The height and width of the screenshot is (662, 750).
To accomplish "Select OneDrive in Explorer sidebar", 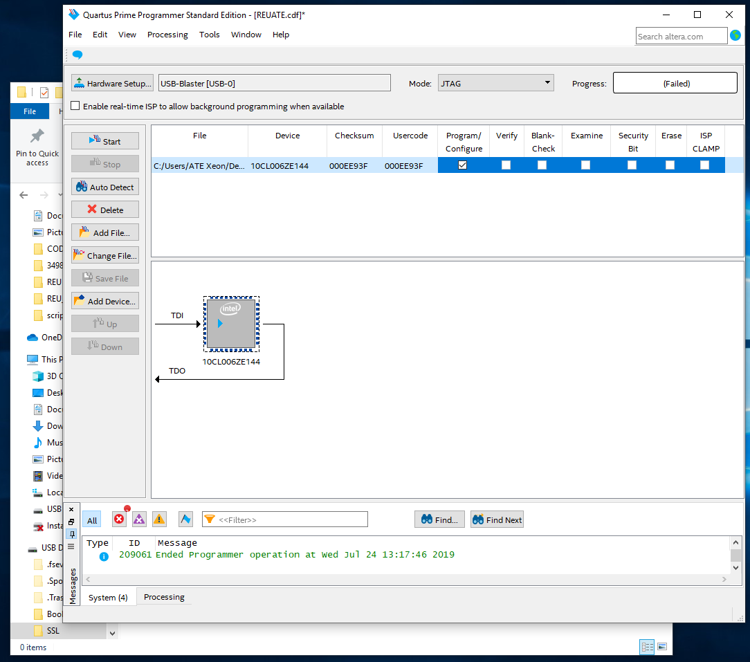I will (x=45, y=338).
